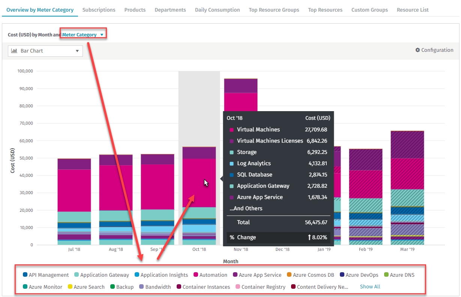
Task: Hide the Azure Search legend series
Action: point(86,287)
